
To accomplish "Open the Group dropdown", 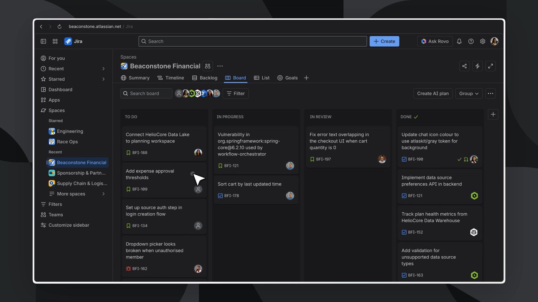I will pyautogui.click(x=469, y=94).
